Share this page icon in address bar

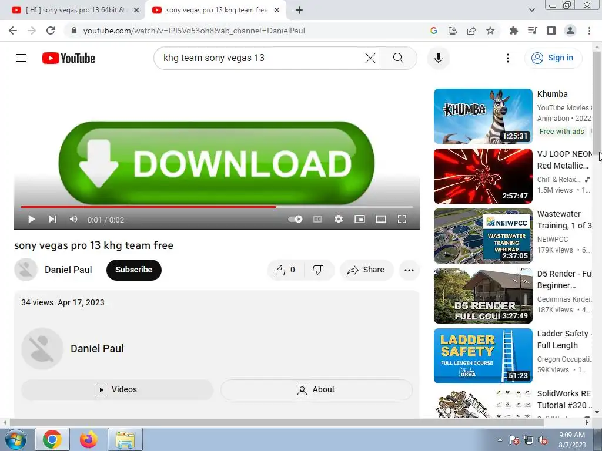click(471, 31)
